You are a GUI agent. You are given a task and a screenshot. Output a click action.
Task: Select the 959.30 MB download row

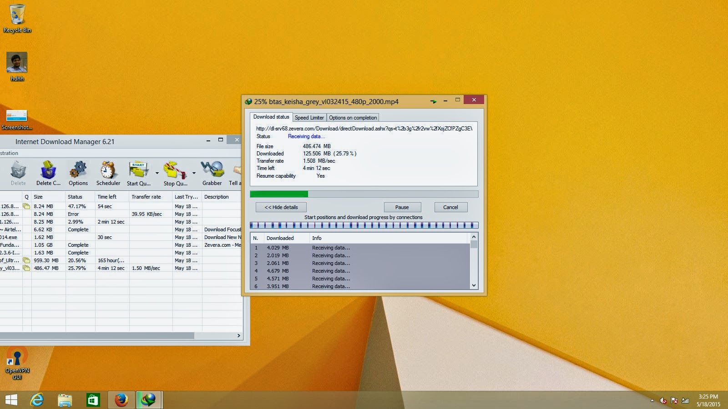(x=121, y=260)
